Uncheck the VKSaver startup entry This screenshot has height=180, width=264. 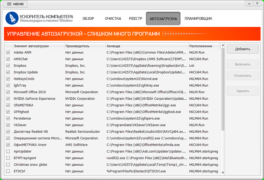click(x=8, y=125)
